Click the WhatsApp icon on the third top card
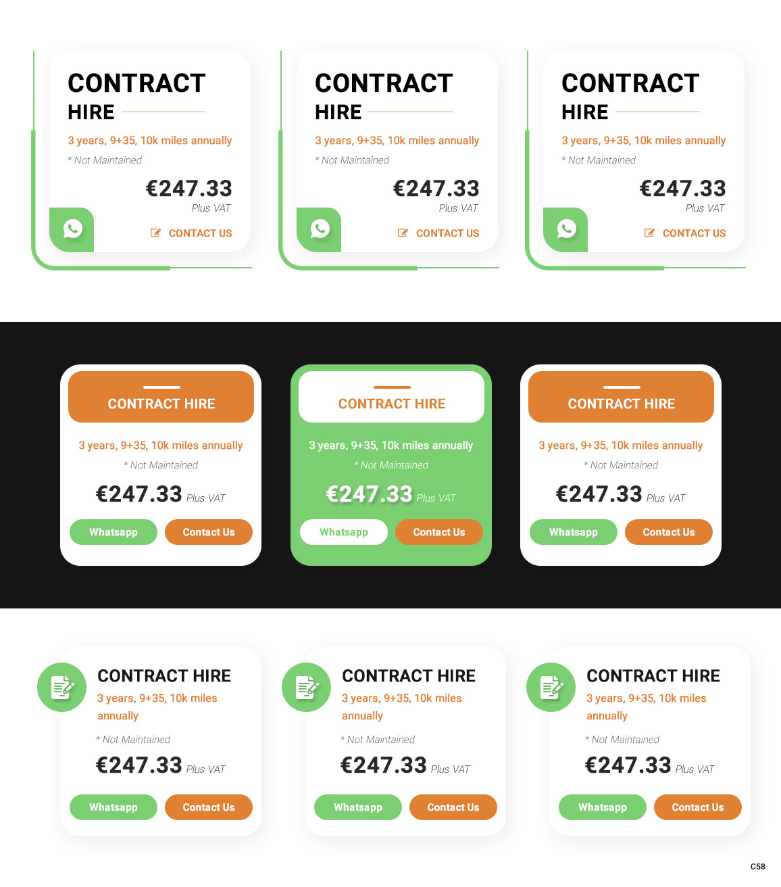The width and height of the screenshot is (781, 887). pos(565,229)
